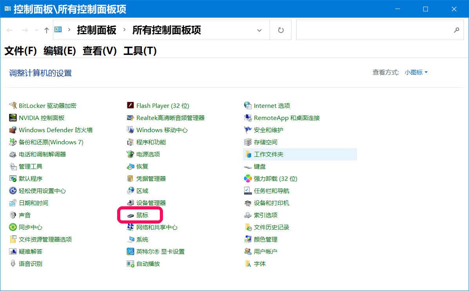Open the 工具(T) menu

point(140,51)
